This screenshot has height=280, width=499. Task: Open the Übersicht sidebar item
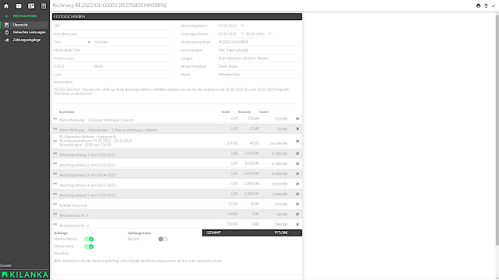(24, 25)
